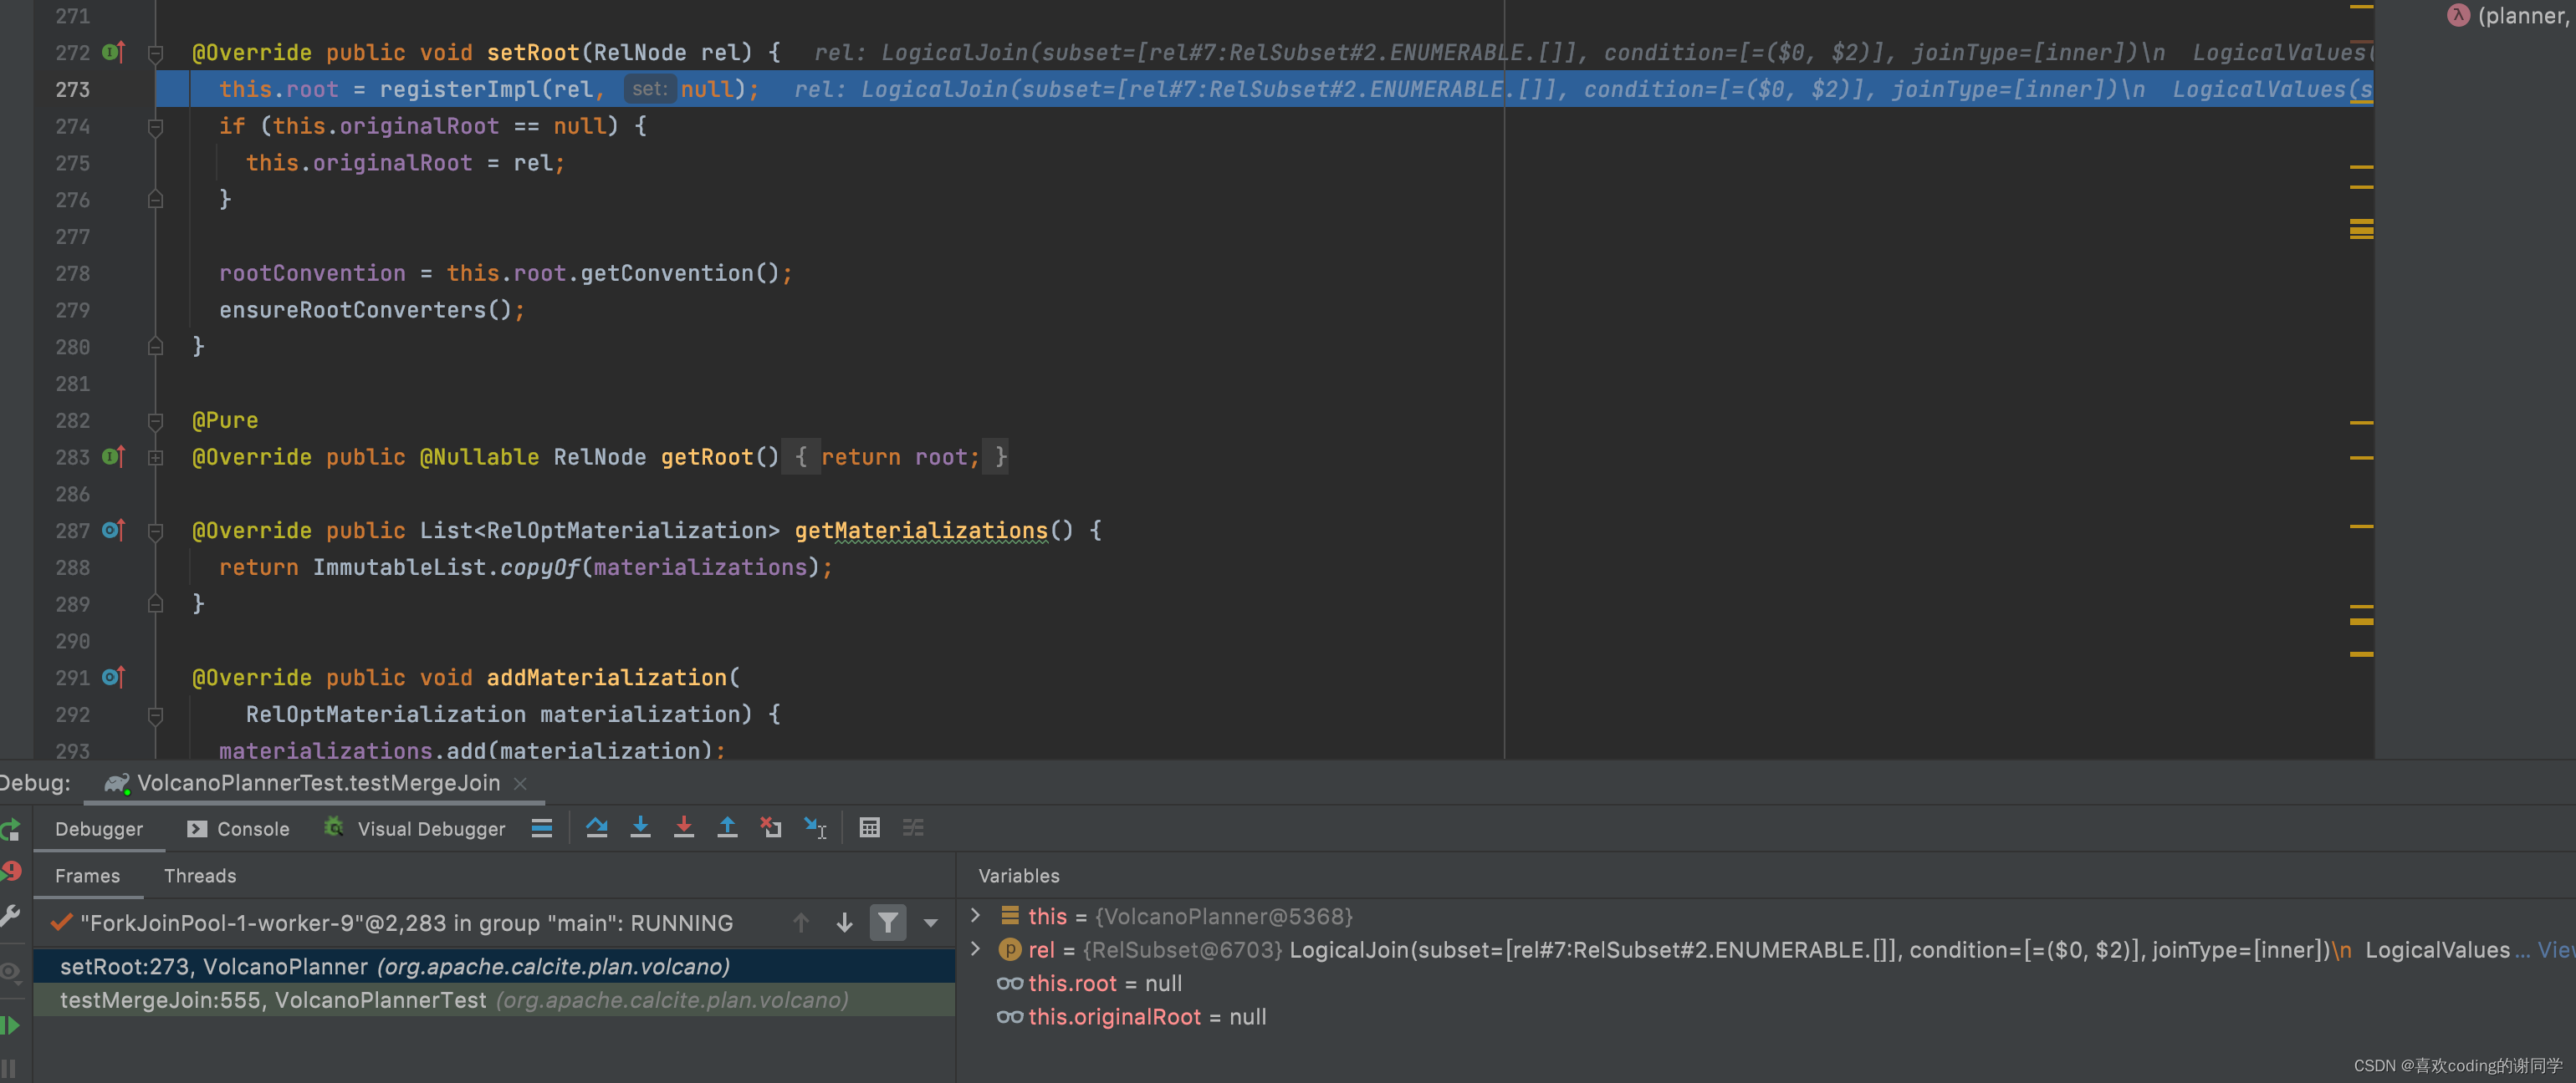Click the Drop Frame icon
The width and height of the screenshot is (2576, 1083).
point(771,827)
